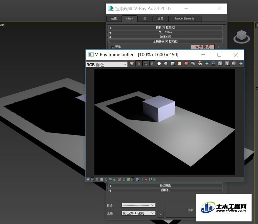
Task: Show pixel information (i icon)
Action: pos(97,180)
